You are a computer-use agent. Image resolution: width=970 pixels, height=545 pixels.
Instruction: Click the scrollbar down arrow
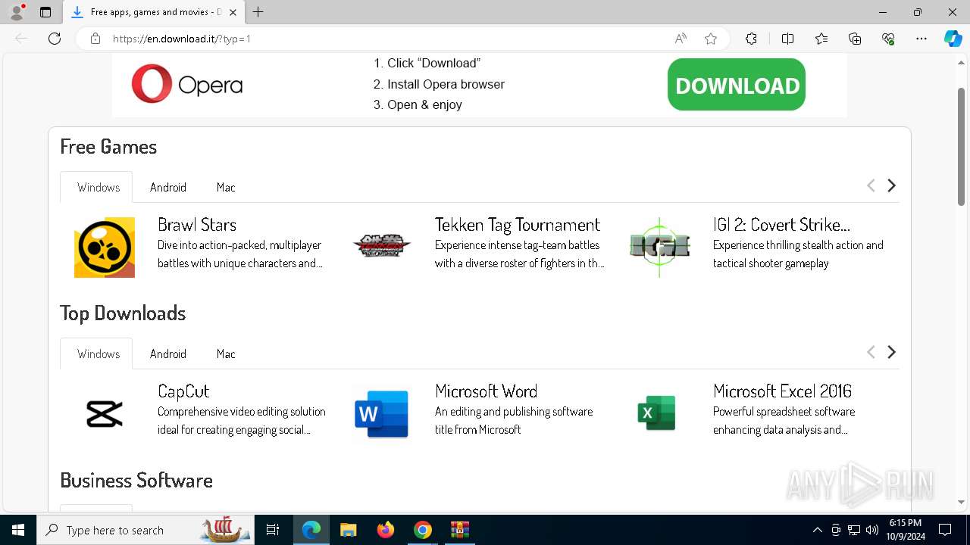pyautogui.click(x=962, y=502)
